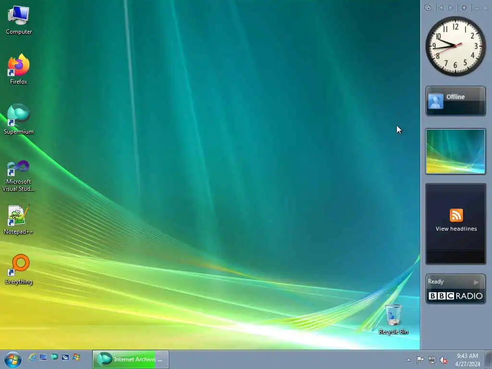
Task: Select the Supermium desktop shortcut
Action: pos(19,119)
